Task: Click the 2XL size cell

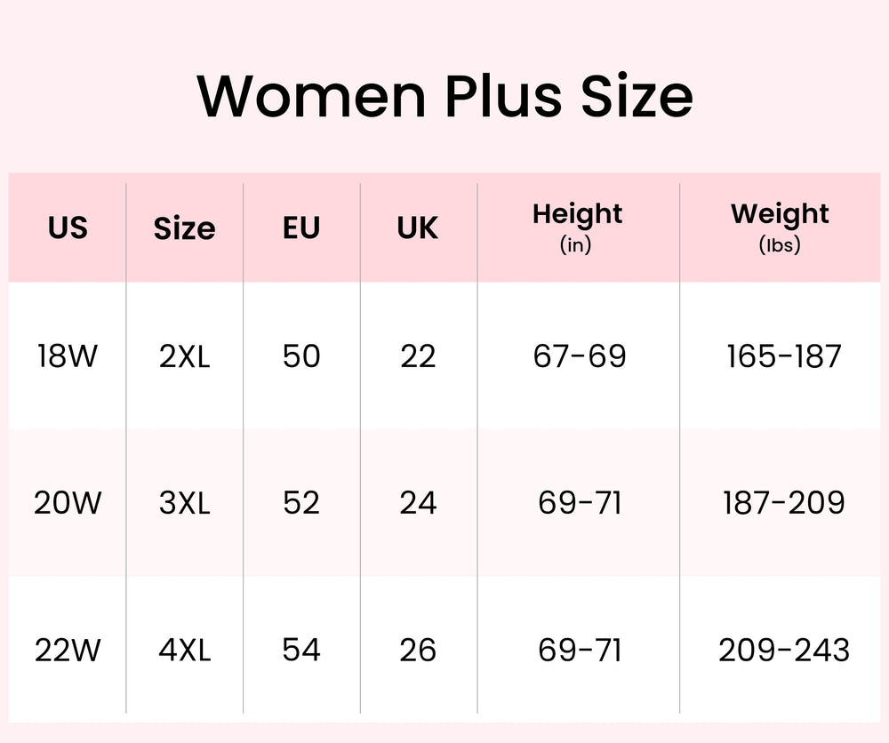Action: pyautogui.click(x=184, y=356)
